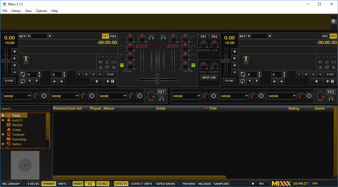Click the crossfader handle
Image resolution: width=338 pixels, height=187 pixels.
[x=158, y=79]
